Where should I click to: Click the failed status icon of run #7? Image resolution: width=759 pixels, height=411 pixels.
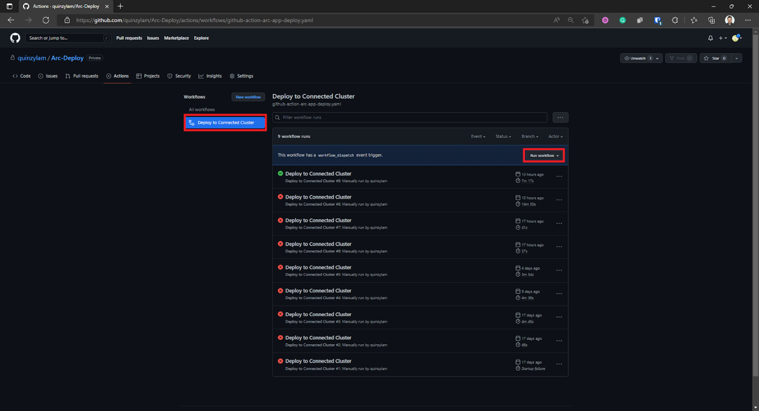click(x=281, y=220)
